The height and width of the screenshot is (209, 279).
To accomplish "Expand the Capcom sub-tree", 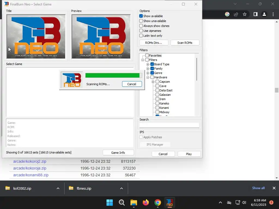I will click(x=153, y=82).
